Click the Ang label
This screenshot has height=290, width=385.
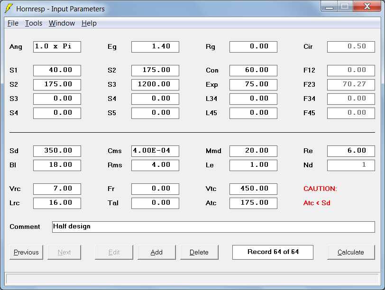pos(16,47)
